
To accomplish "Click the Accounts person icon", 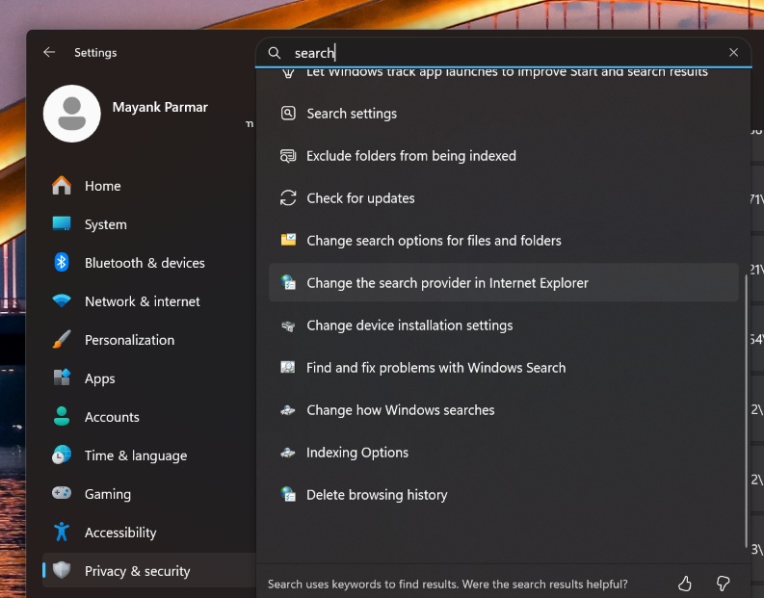I will [62, 416].
